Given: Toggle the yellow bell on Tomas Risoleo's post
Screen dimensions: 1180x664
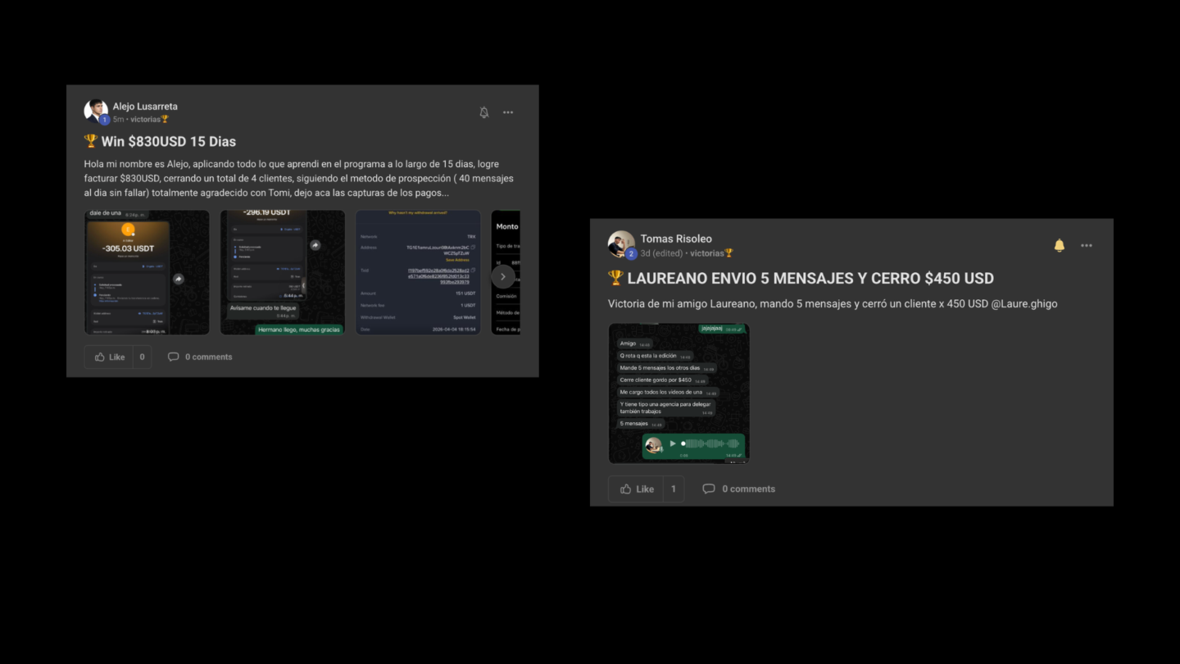Looking at the screenshot, I should click(x=1059, y=245).
